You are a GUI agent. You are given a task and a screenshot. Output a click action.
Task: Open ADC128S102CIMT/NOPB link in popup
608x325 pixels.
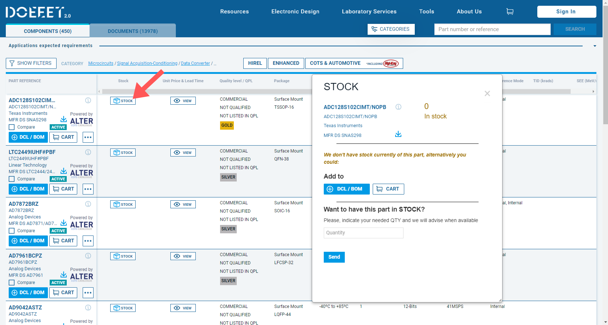click(355, 107)
